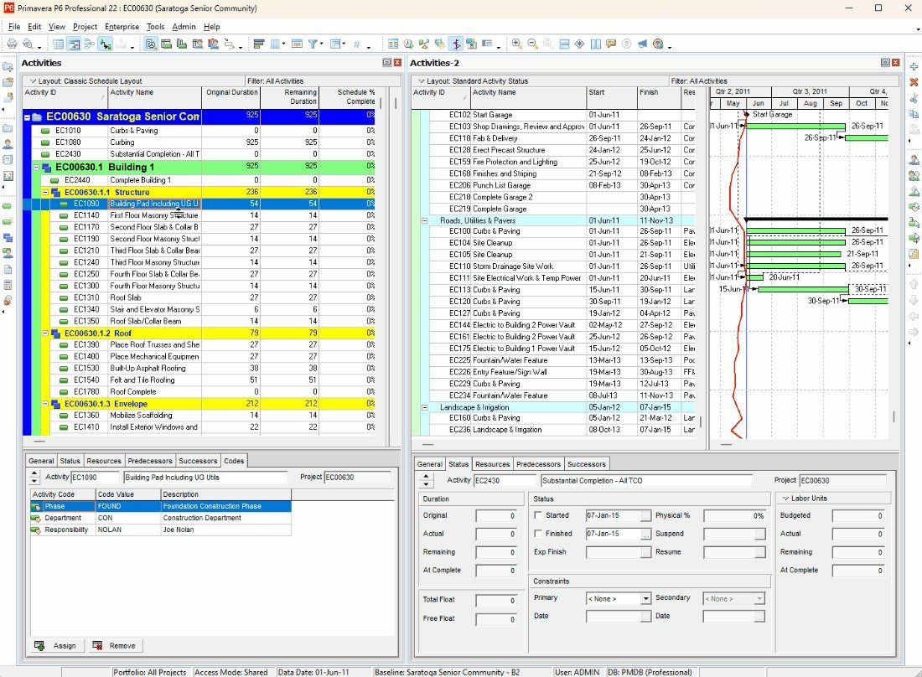Toggle the Started checkbox in Status
The width and height of the screenshot is (922, 677).
pos(537,515)
